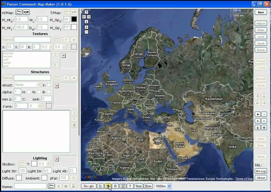Click the Diffuse color swatch

click(19, 178)
